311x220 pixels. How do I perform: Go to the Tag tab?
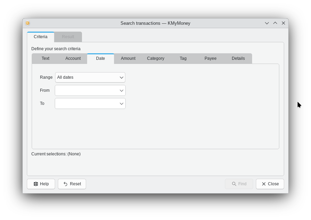click(x=183, y=59)
